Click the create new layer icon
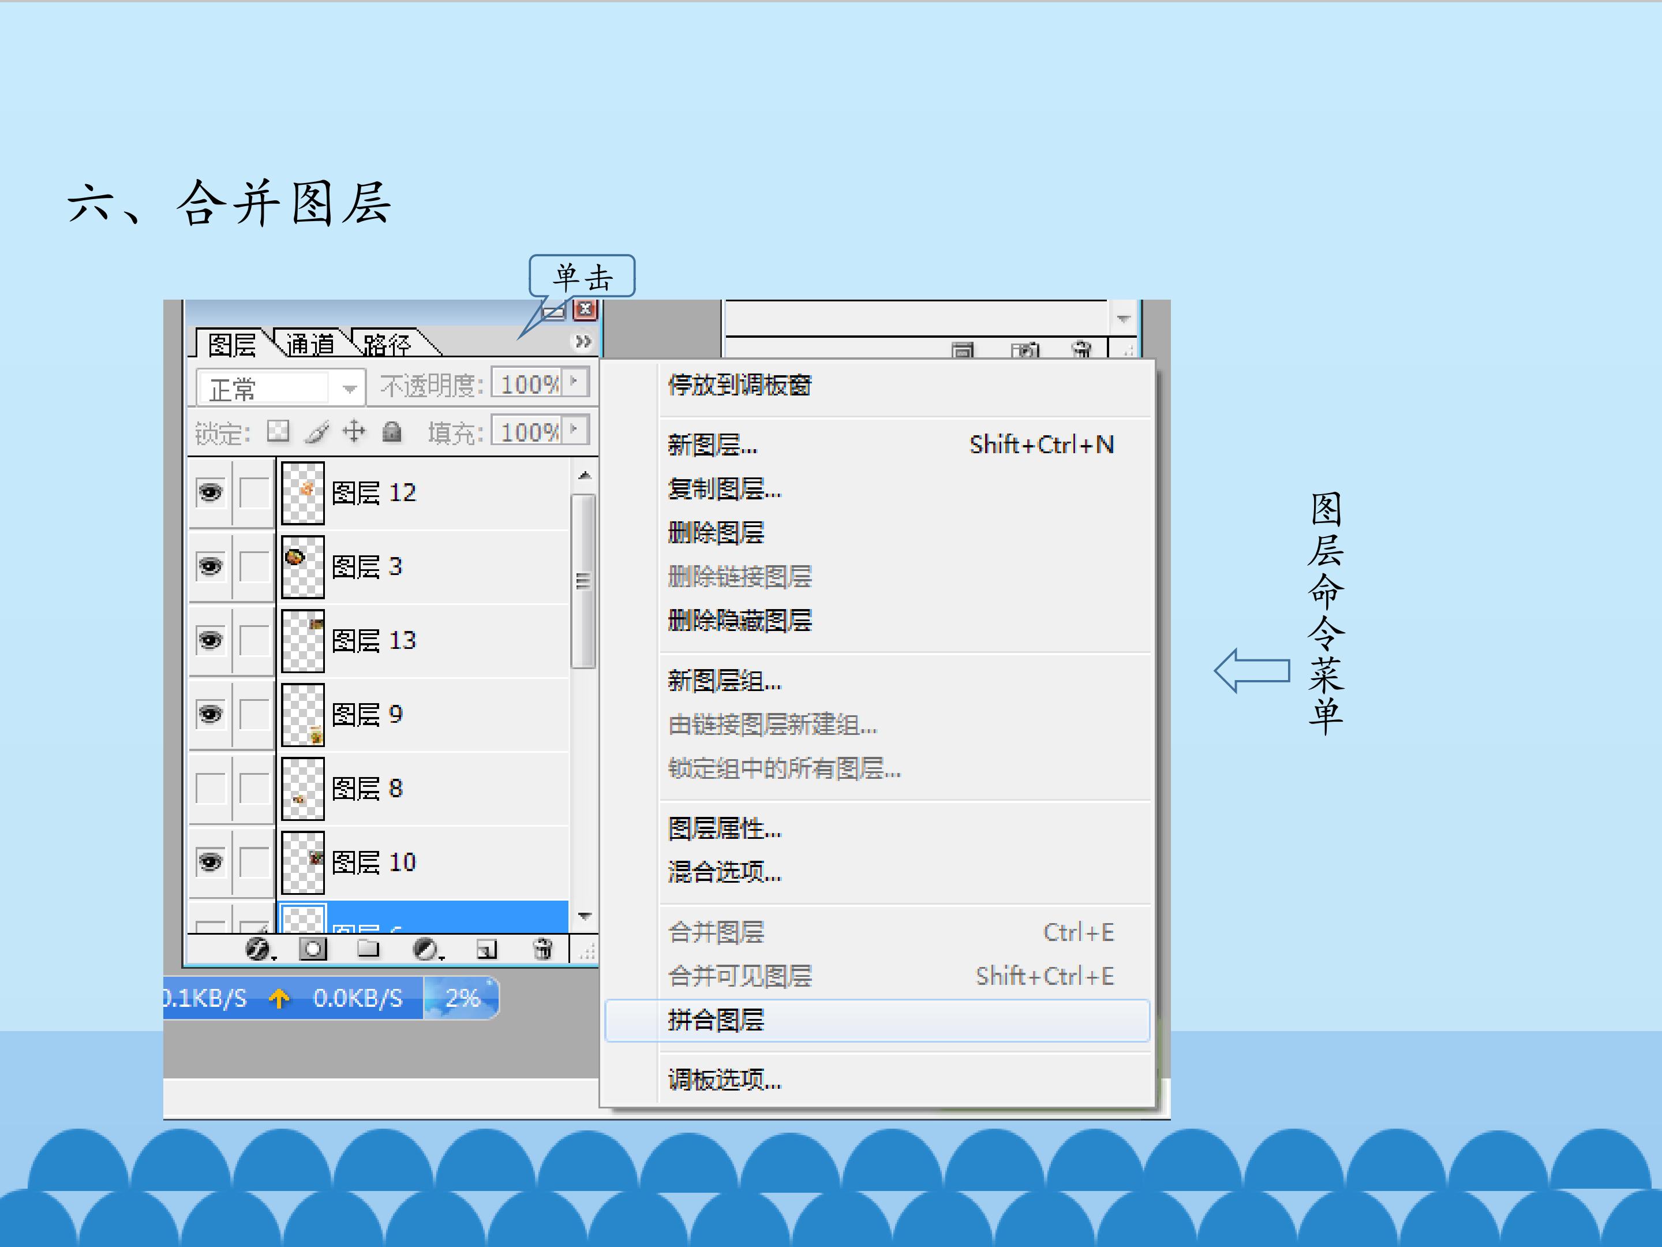This screenshot has width=1662, height=1247. point(487,950)
